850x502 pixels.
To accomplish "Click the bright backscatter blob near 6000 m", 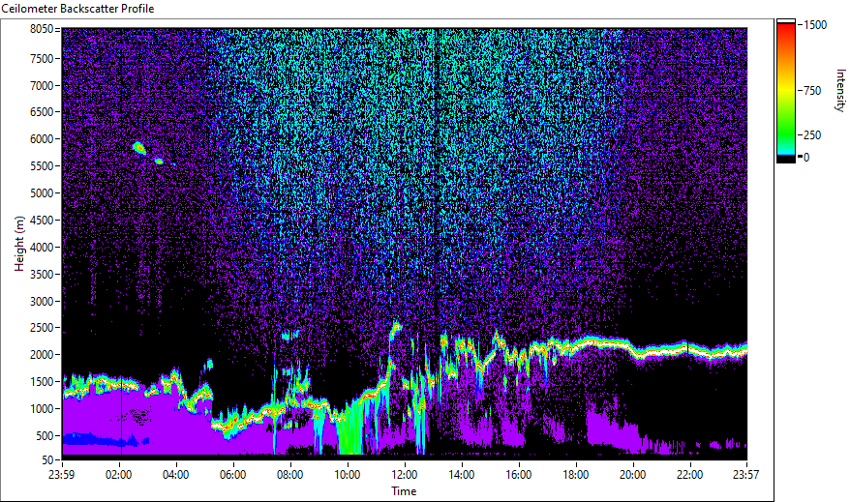I will (x=139, y=148).
